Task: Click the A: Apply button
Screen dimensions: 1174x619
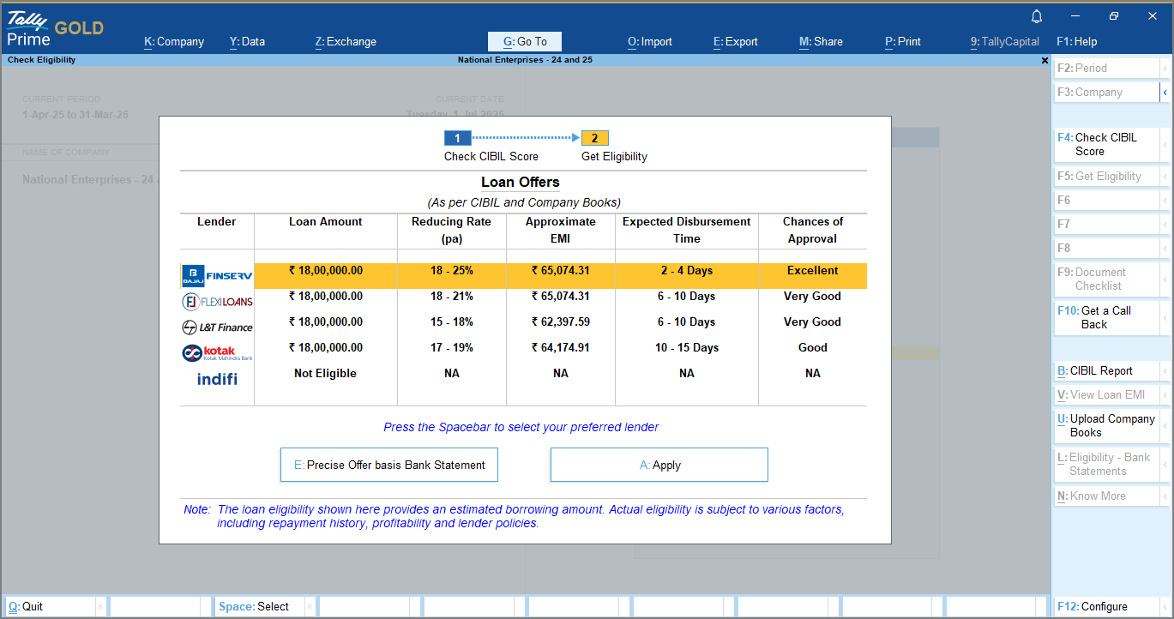Action: 659,465
